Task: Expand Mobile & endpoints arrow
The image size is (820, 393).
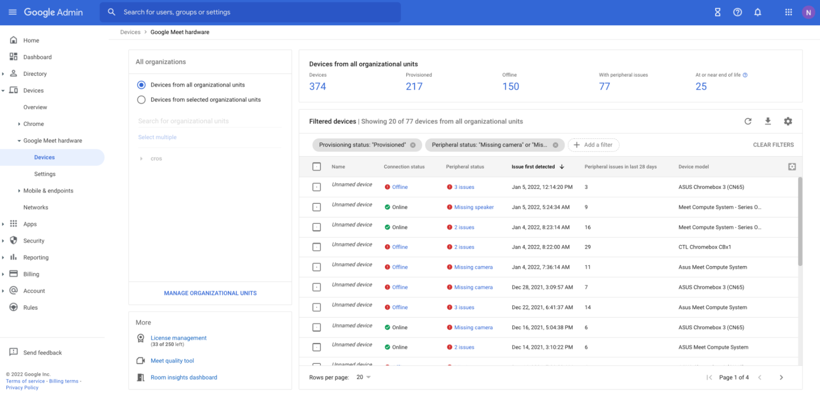Action: [19, 191]
